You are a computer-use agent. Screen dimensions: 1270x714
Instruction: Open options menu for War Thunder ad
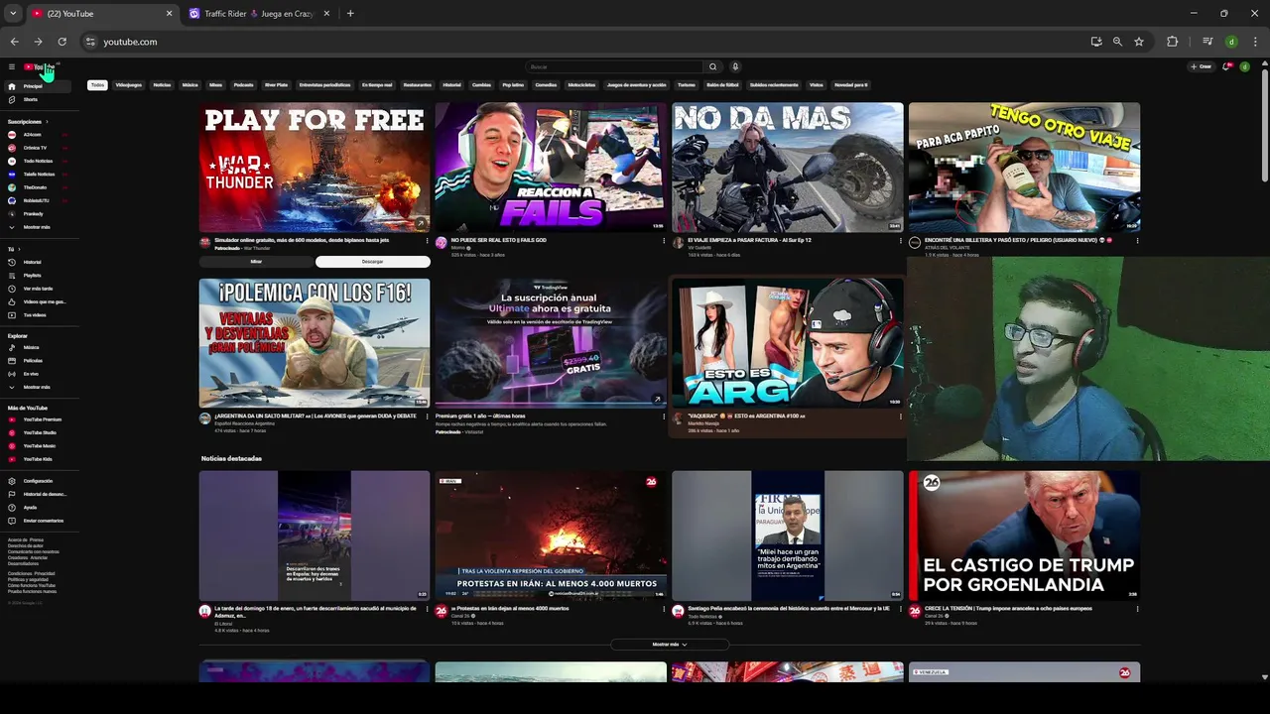coord(427,240)
